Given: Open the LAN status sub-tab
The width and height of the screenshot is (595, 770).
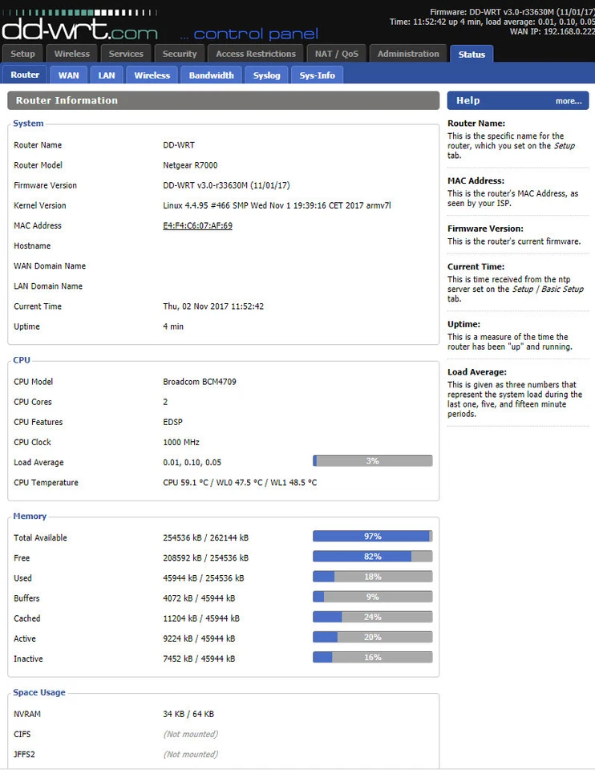Looking at the screenshot, I should point(107,74).
